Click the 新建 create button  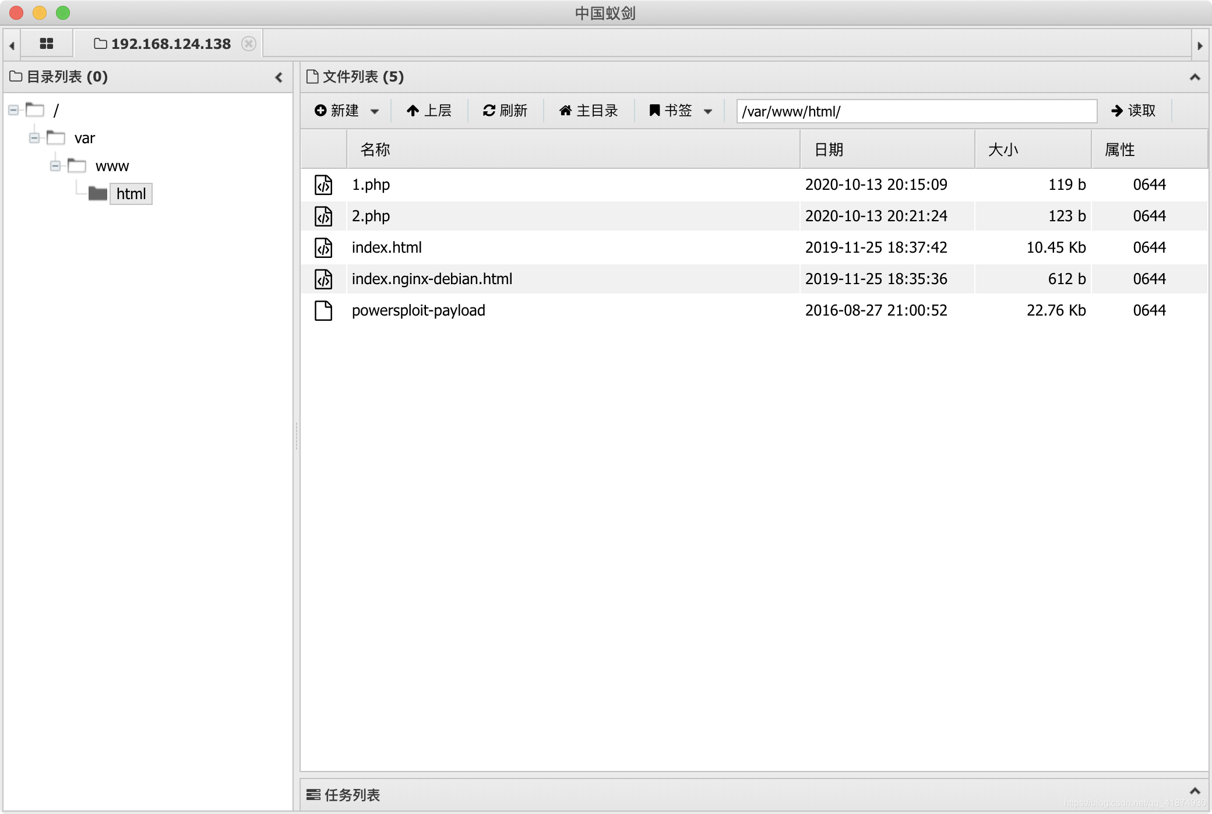click(337, 111)
